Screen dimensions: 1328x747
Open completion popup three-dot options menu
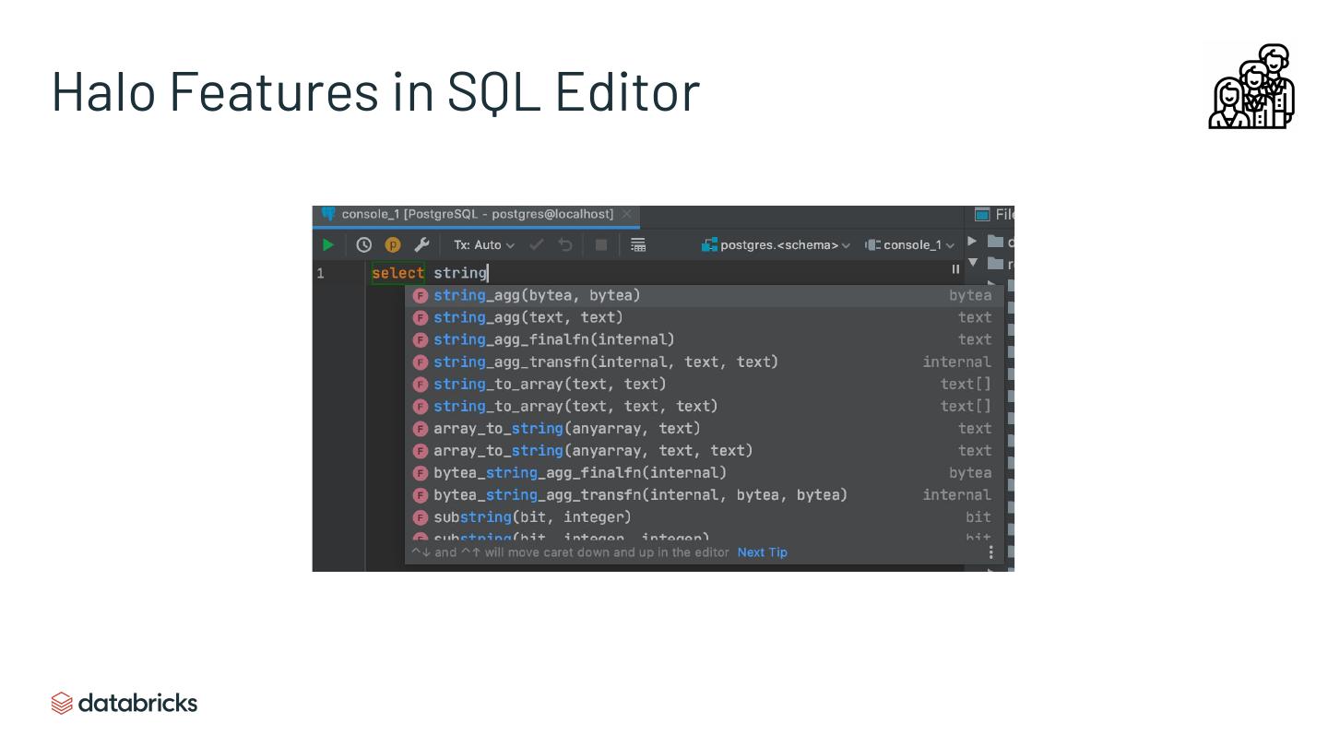(991, 551)
